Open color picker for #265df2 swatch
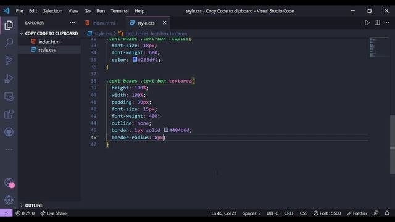Image resolution: width=395 pixels, height=222 pixels. coord(135,59)
